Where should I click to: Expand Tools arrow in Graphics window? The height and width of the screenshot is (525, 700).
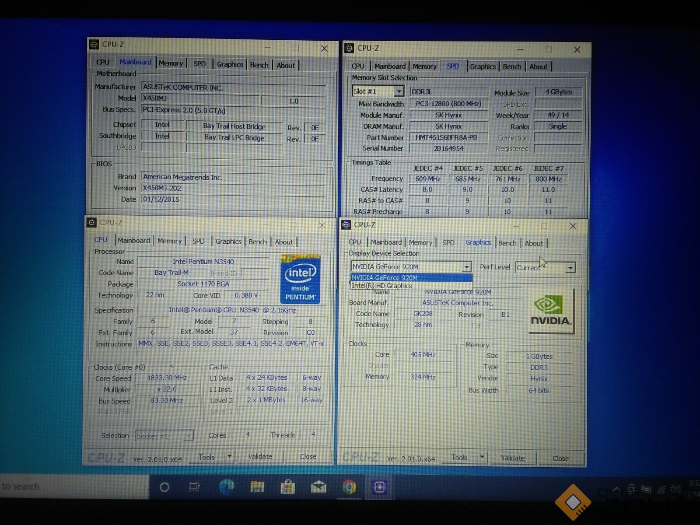point(482,457)
